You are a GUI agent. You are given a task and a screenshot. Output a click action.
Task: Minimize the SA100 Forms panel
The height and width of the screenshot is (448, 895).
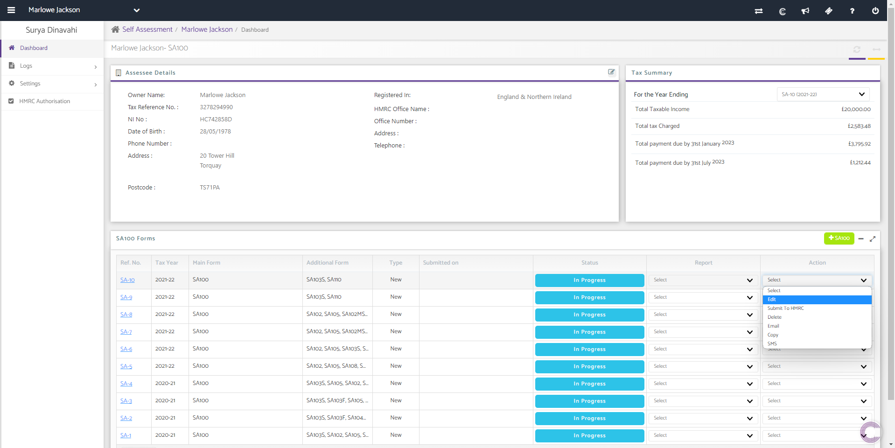[861, 238]
